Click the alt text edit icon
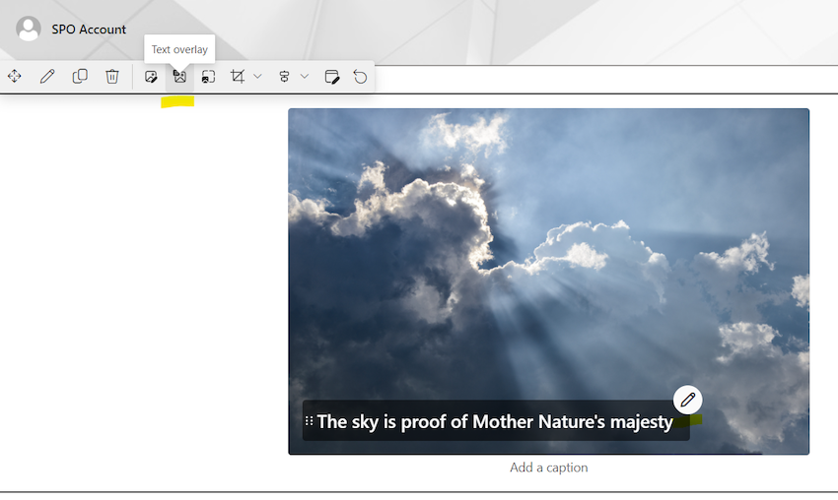Image resolution: width=838 pixels, height=500 pixels. tap(332, 77)
